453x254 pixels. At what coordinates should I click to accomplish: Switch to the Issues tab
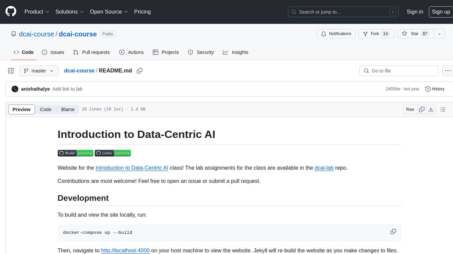[x=53, y=52]
